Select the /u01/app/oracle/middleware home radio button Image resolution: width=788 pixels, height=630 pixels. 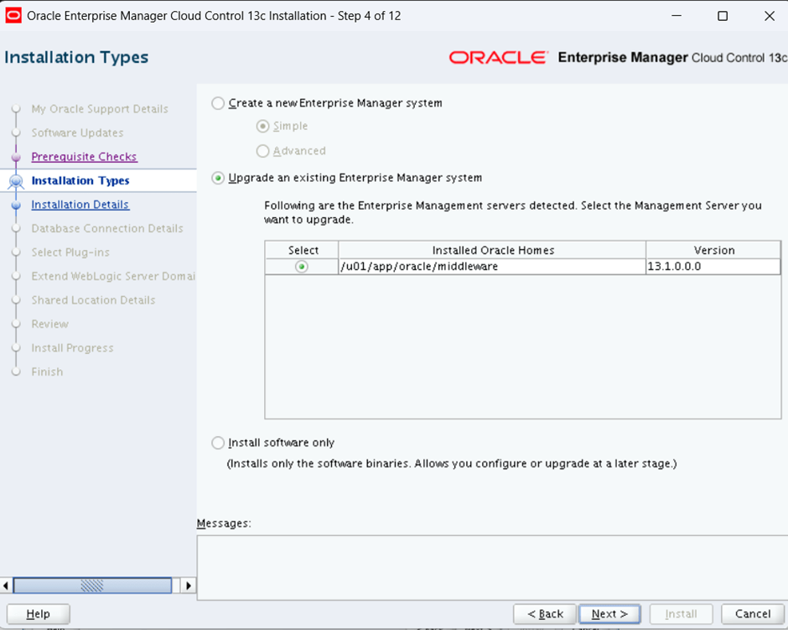pos(302,267)
